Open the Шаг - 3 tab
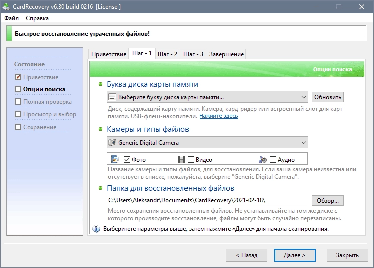The image size is (374, 268). 193,54
